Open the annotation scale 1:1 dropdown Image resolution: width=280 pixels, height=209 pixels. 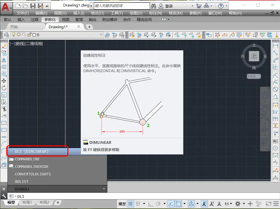228,204
